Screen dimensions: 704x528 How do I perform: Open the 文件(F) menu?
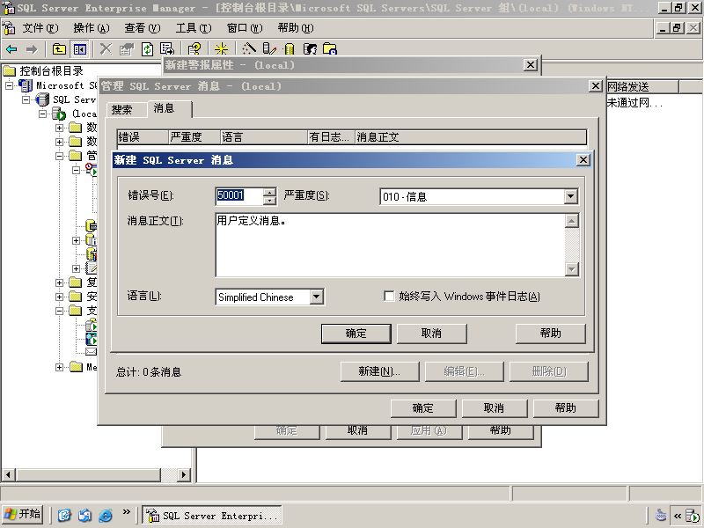point(40,28)
